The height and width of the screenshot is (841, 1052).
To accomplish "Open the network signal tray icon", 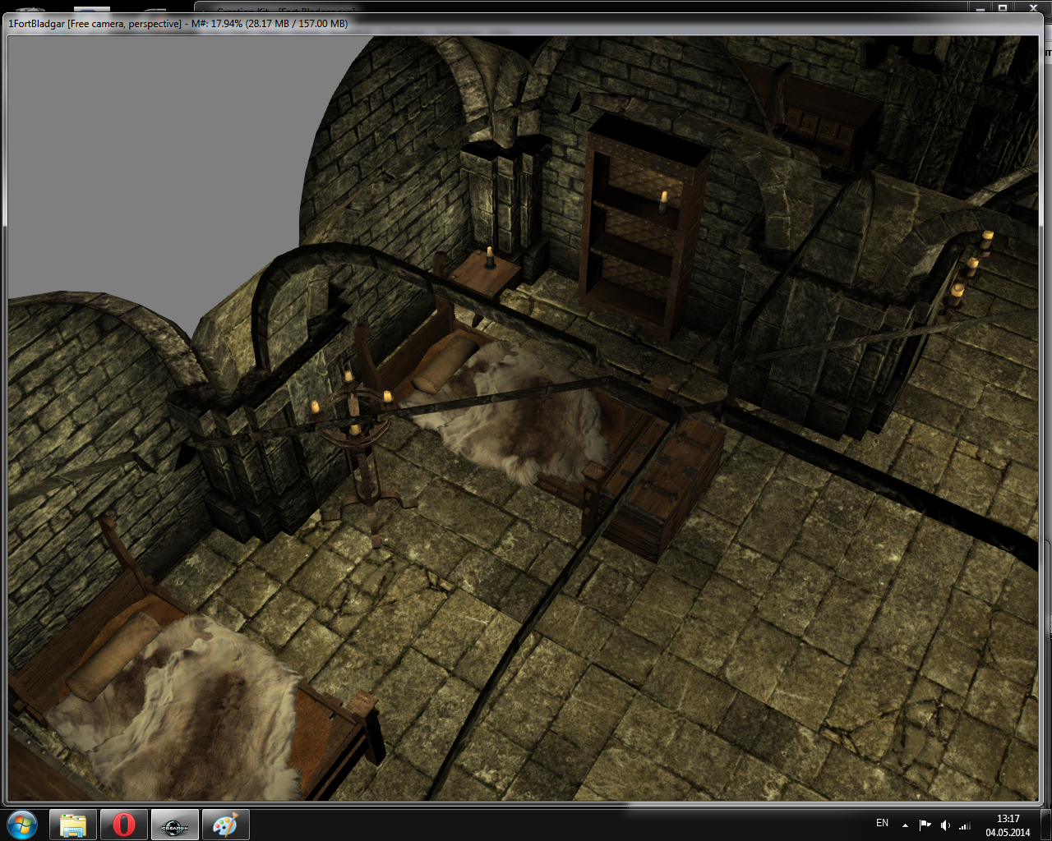I will click(965, 825).
